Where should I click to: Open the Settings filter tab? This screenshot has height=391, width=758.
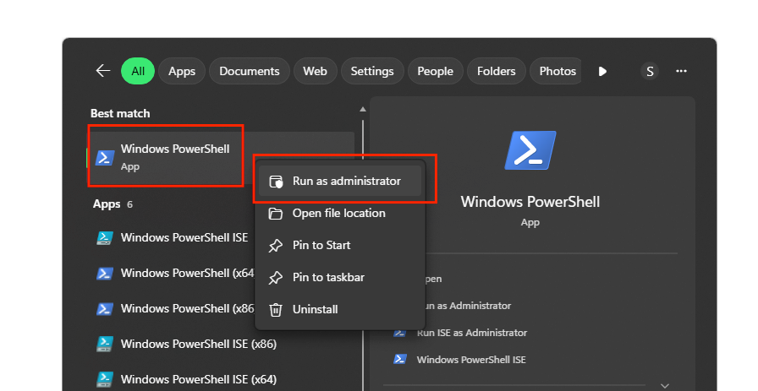pyautogui.click(x=372, y=71)
